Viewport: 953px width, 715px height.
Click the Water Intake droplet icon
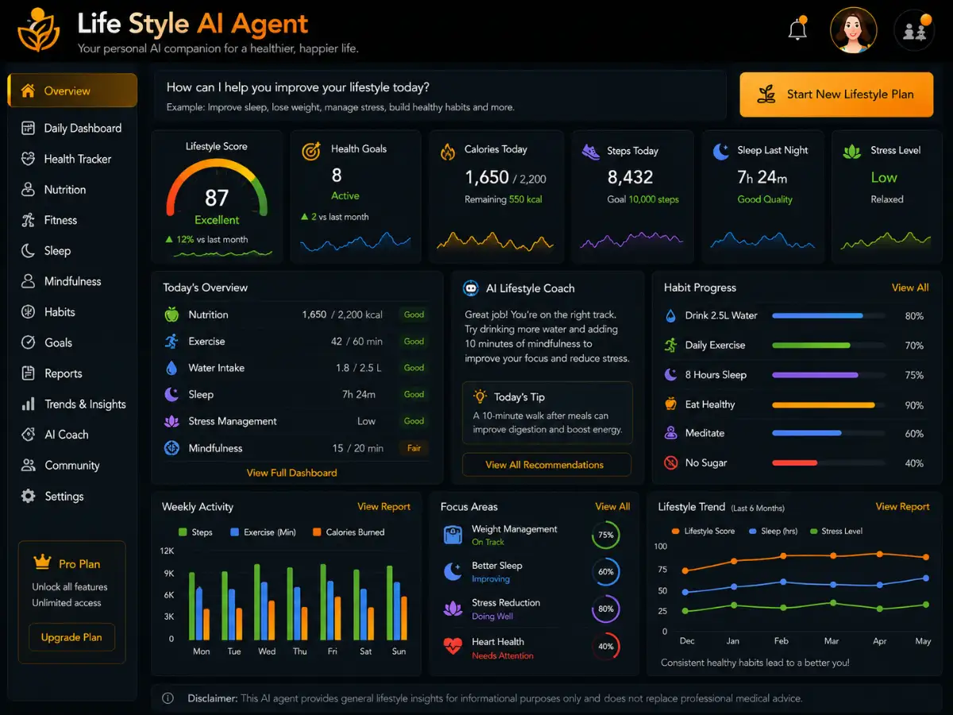(x=172, y=368)
